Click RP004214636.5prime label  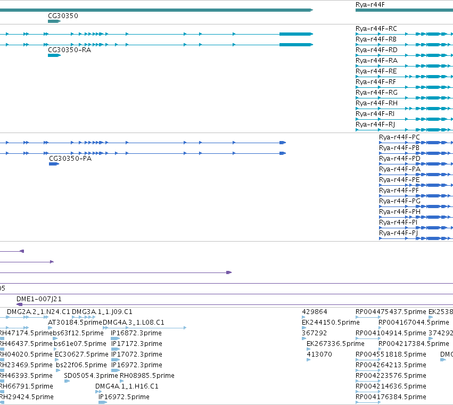click(x=391, y=386)
